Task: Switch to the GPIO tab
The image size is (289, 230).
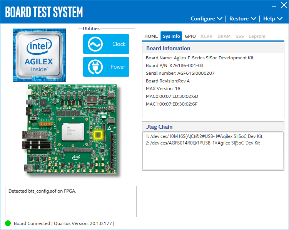Action: (190, 36)
